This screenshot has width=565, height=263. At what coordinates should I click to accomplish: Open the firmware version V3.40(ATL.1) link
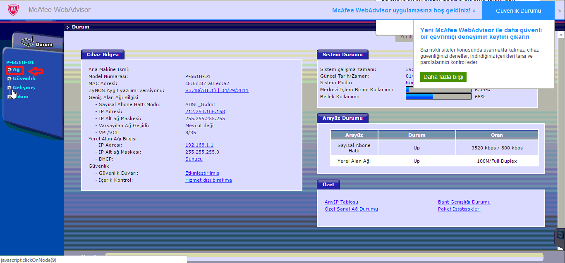point(217,90)
